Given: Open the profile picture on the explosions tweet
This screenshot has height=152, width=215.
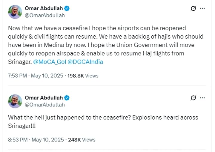Looking at the screenshot, I should click(x=15, y=101).
